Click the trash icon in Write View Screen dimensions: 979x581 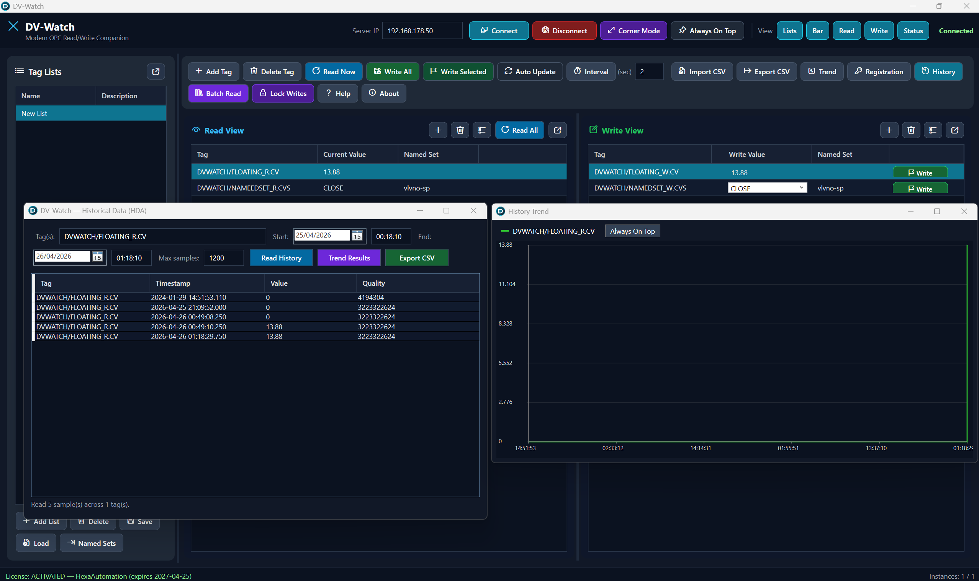point(911,130)
